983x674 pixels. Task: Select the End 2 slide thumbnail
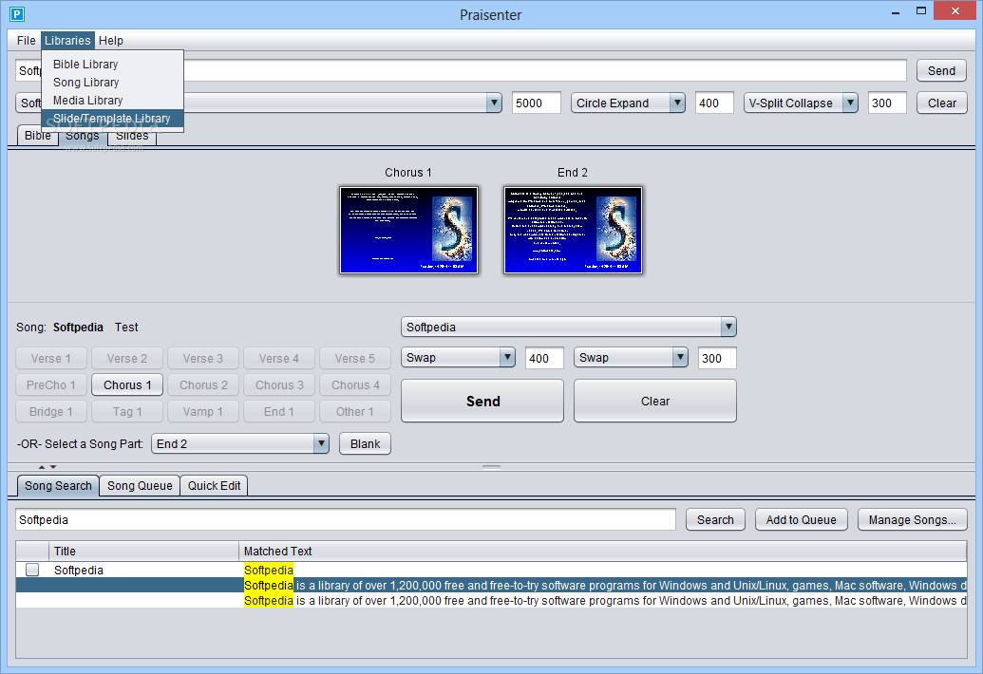[573, 231]
